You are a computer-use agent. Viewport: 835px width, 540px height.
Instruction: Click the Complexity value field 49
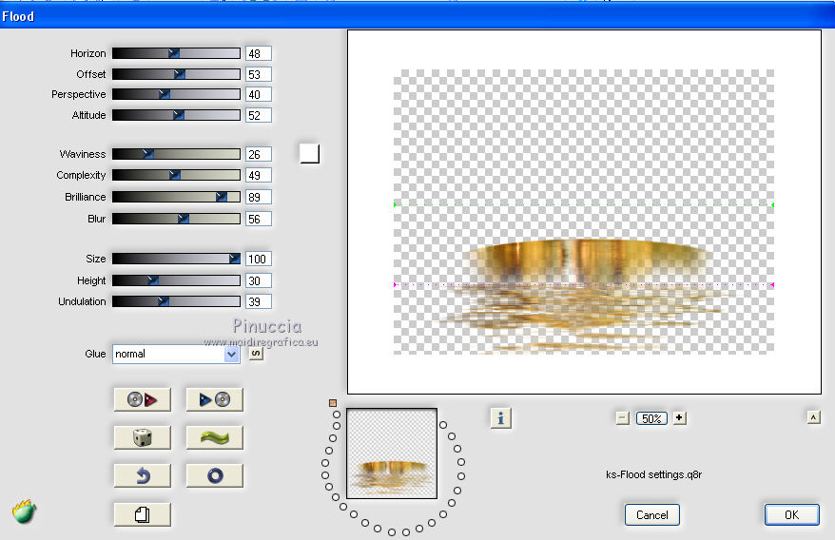[259, 175]
